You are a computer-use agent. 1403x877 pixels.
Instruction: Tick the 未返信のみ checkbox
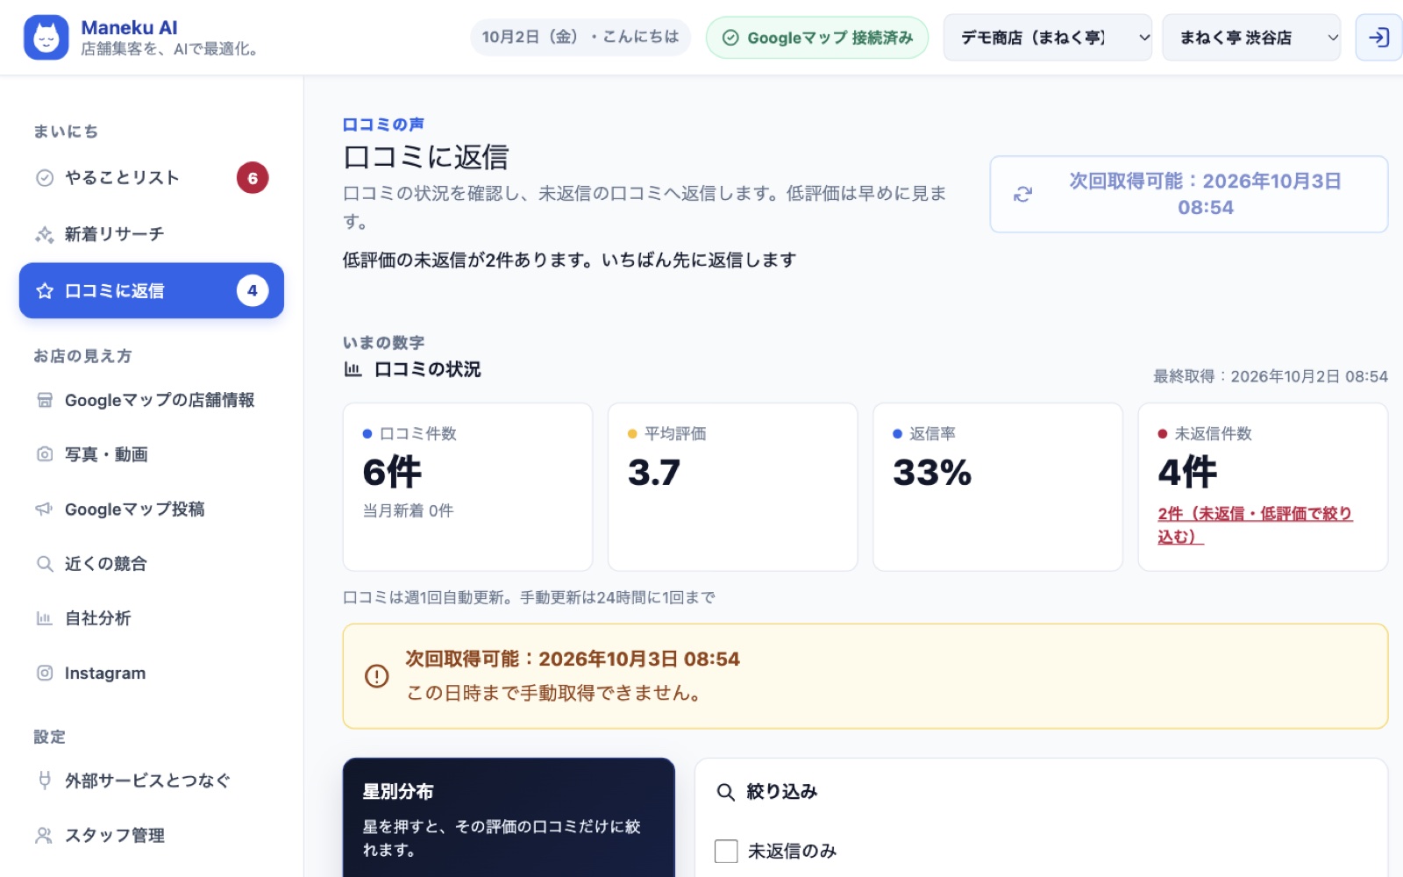click(x=726, y=851)
